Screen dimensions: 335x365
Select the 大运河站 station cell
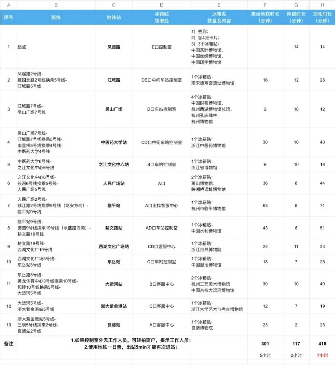click(114, 284)
